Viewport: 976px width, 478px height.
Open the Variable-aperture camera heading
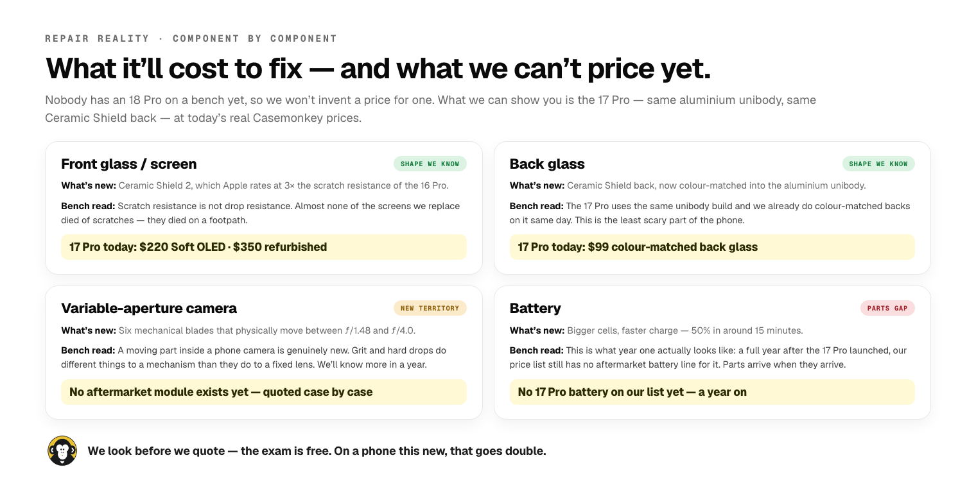[x=149, y=308]
